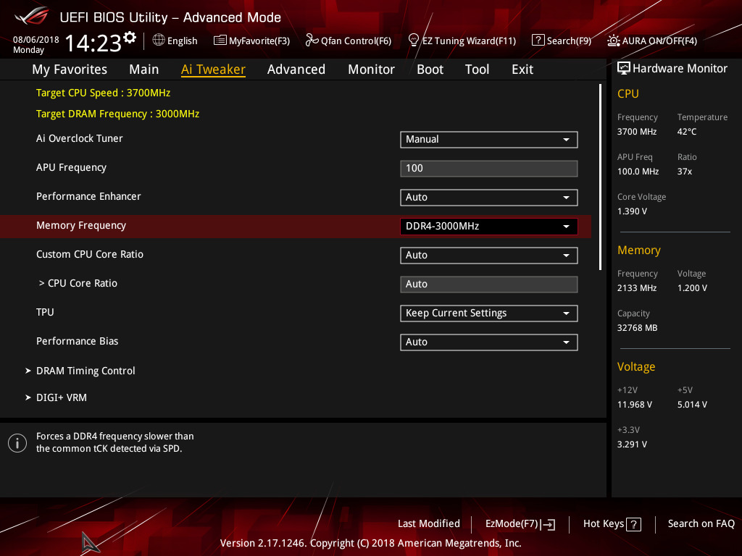Click the ROG logo in header
This screenshot has width=742, height=556.
(x=32, y=16)
